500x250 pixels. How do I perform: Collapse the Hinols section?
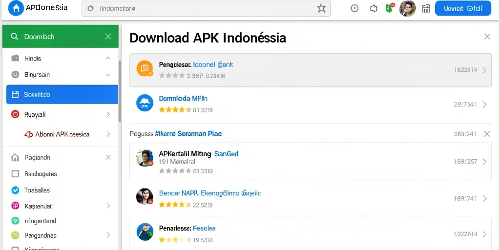click(108, 59)
